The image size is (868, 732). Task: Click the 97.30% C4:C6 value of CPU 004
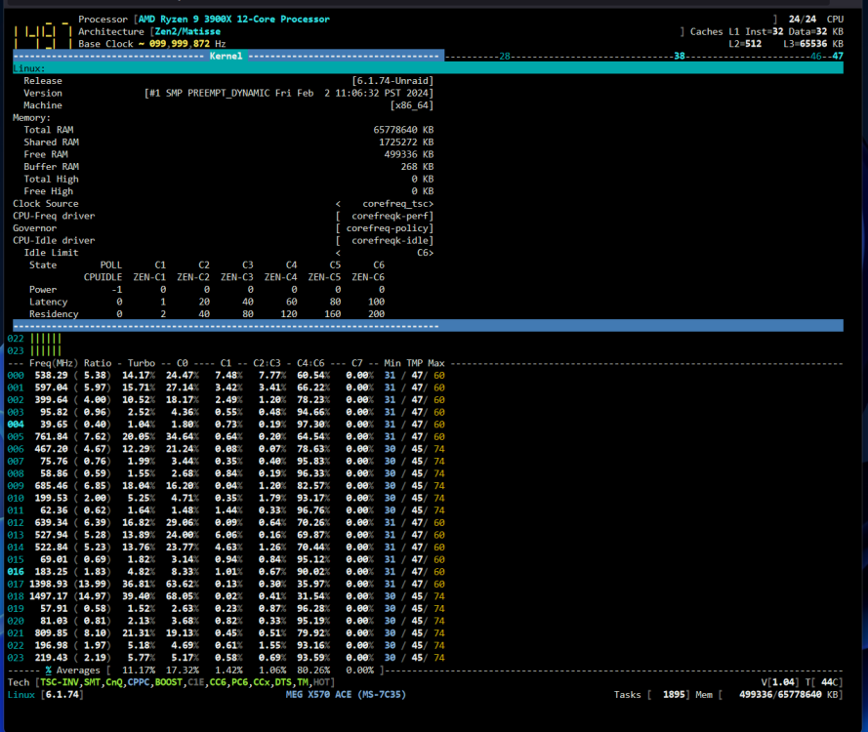[x=313, y=425]
